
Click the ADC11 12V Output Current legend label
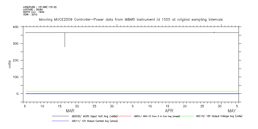[x=94, y=121]
